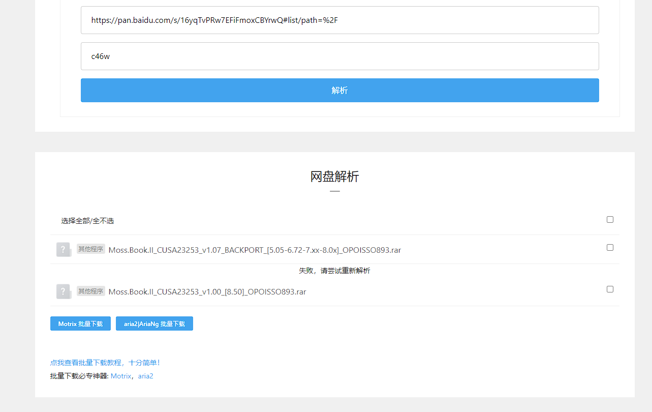Screen dimensions: 652x412
Task: Open the aria2 link under 批量下载必专神器
Action: pyautogui.click(x=146, y=376)
